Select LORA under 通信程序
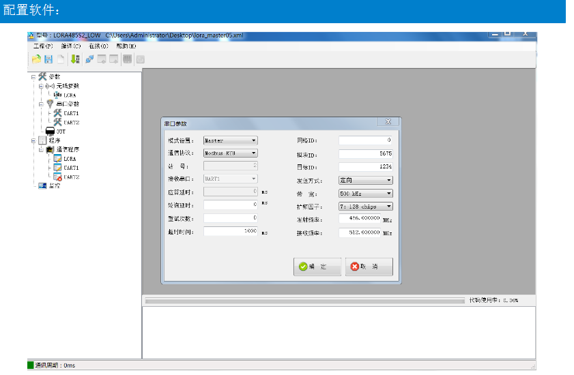The height and width of the screenshot is (375, 574). 70,159
